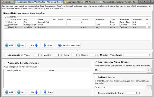The width and height of the screenshot is (154, 97).
Task: Add a new data item row
Action: (x=9, y=45)
